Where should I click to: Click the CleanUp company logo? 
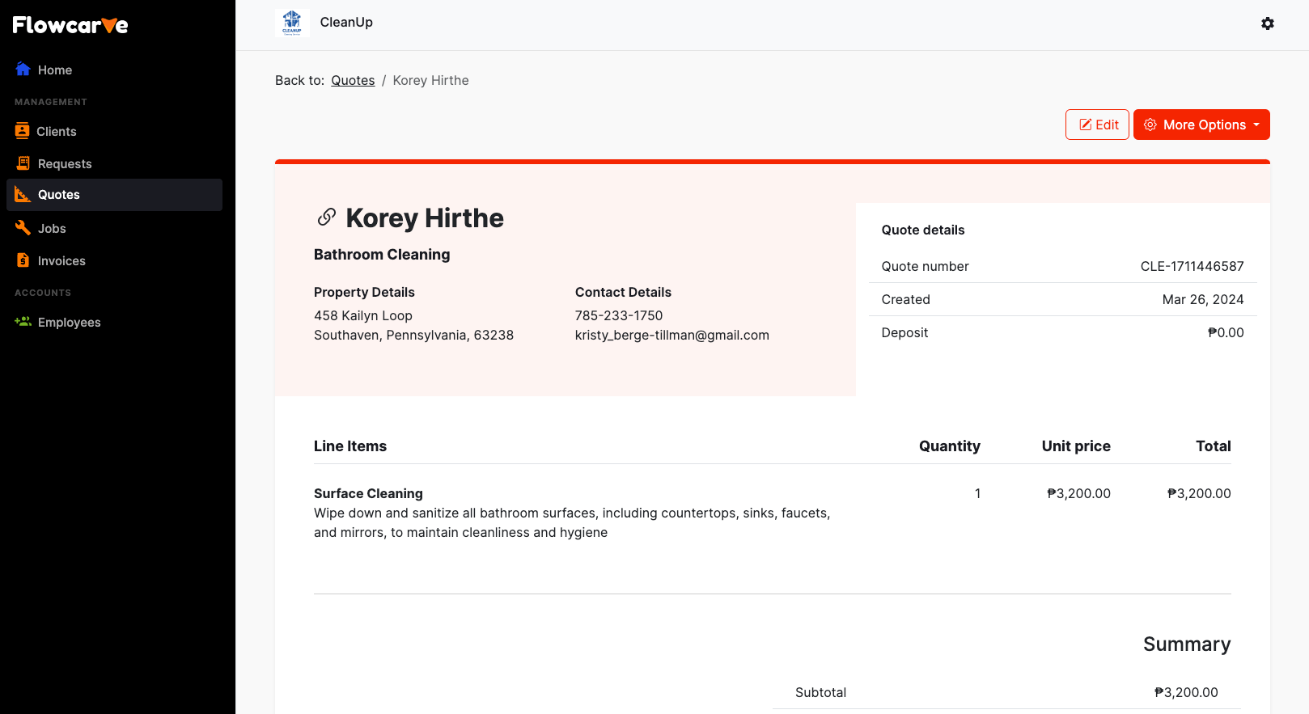pyautogui.click(x=292, y=23)
